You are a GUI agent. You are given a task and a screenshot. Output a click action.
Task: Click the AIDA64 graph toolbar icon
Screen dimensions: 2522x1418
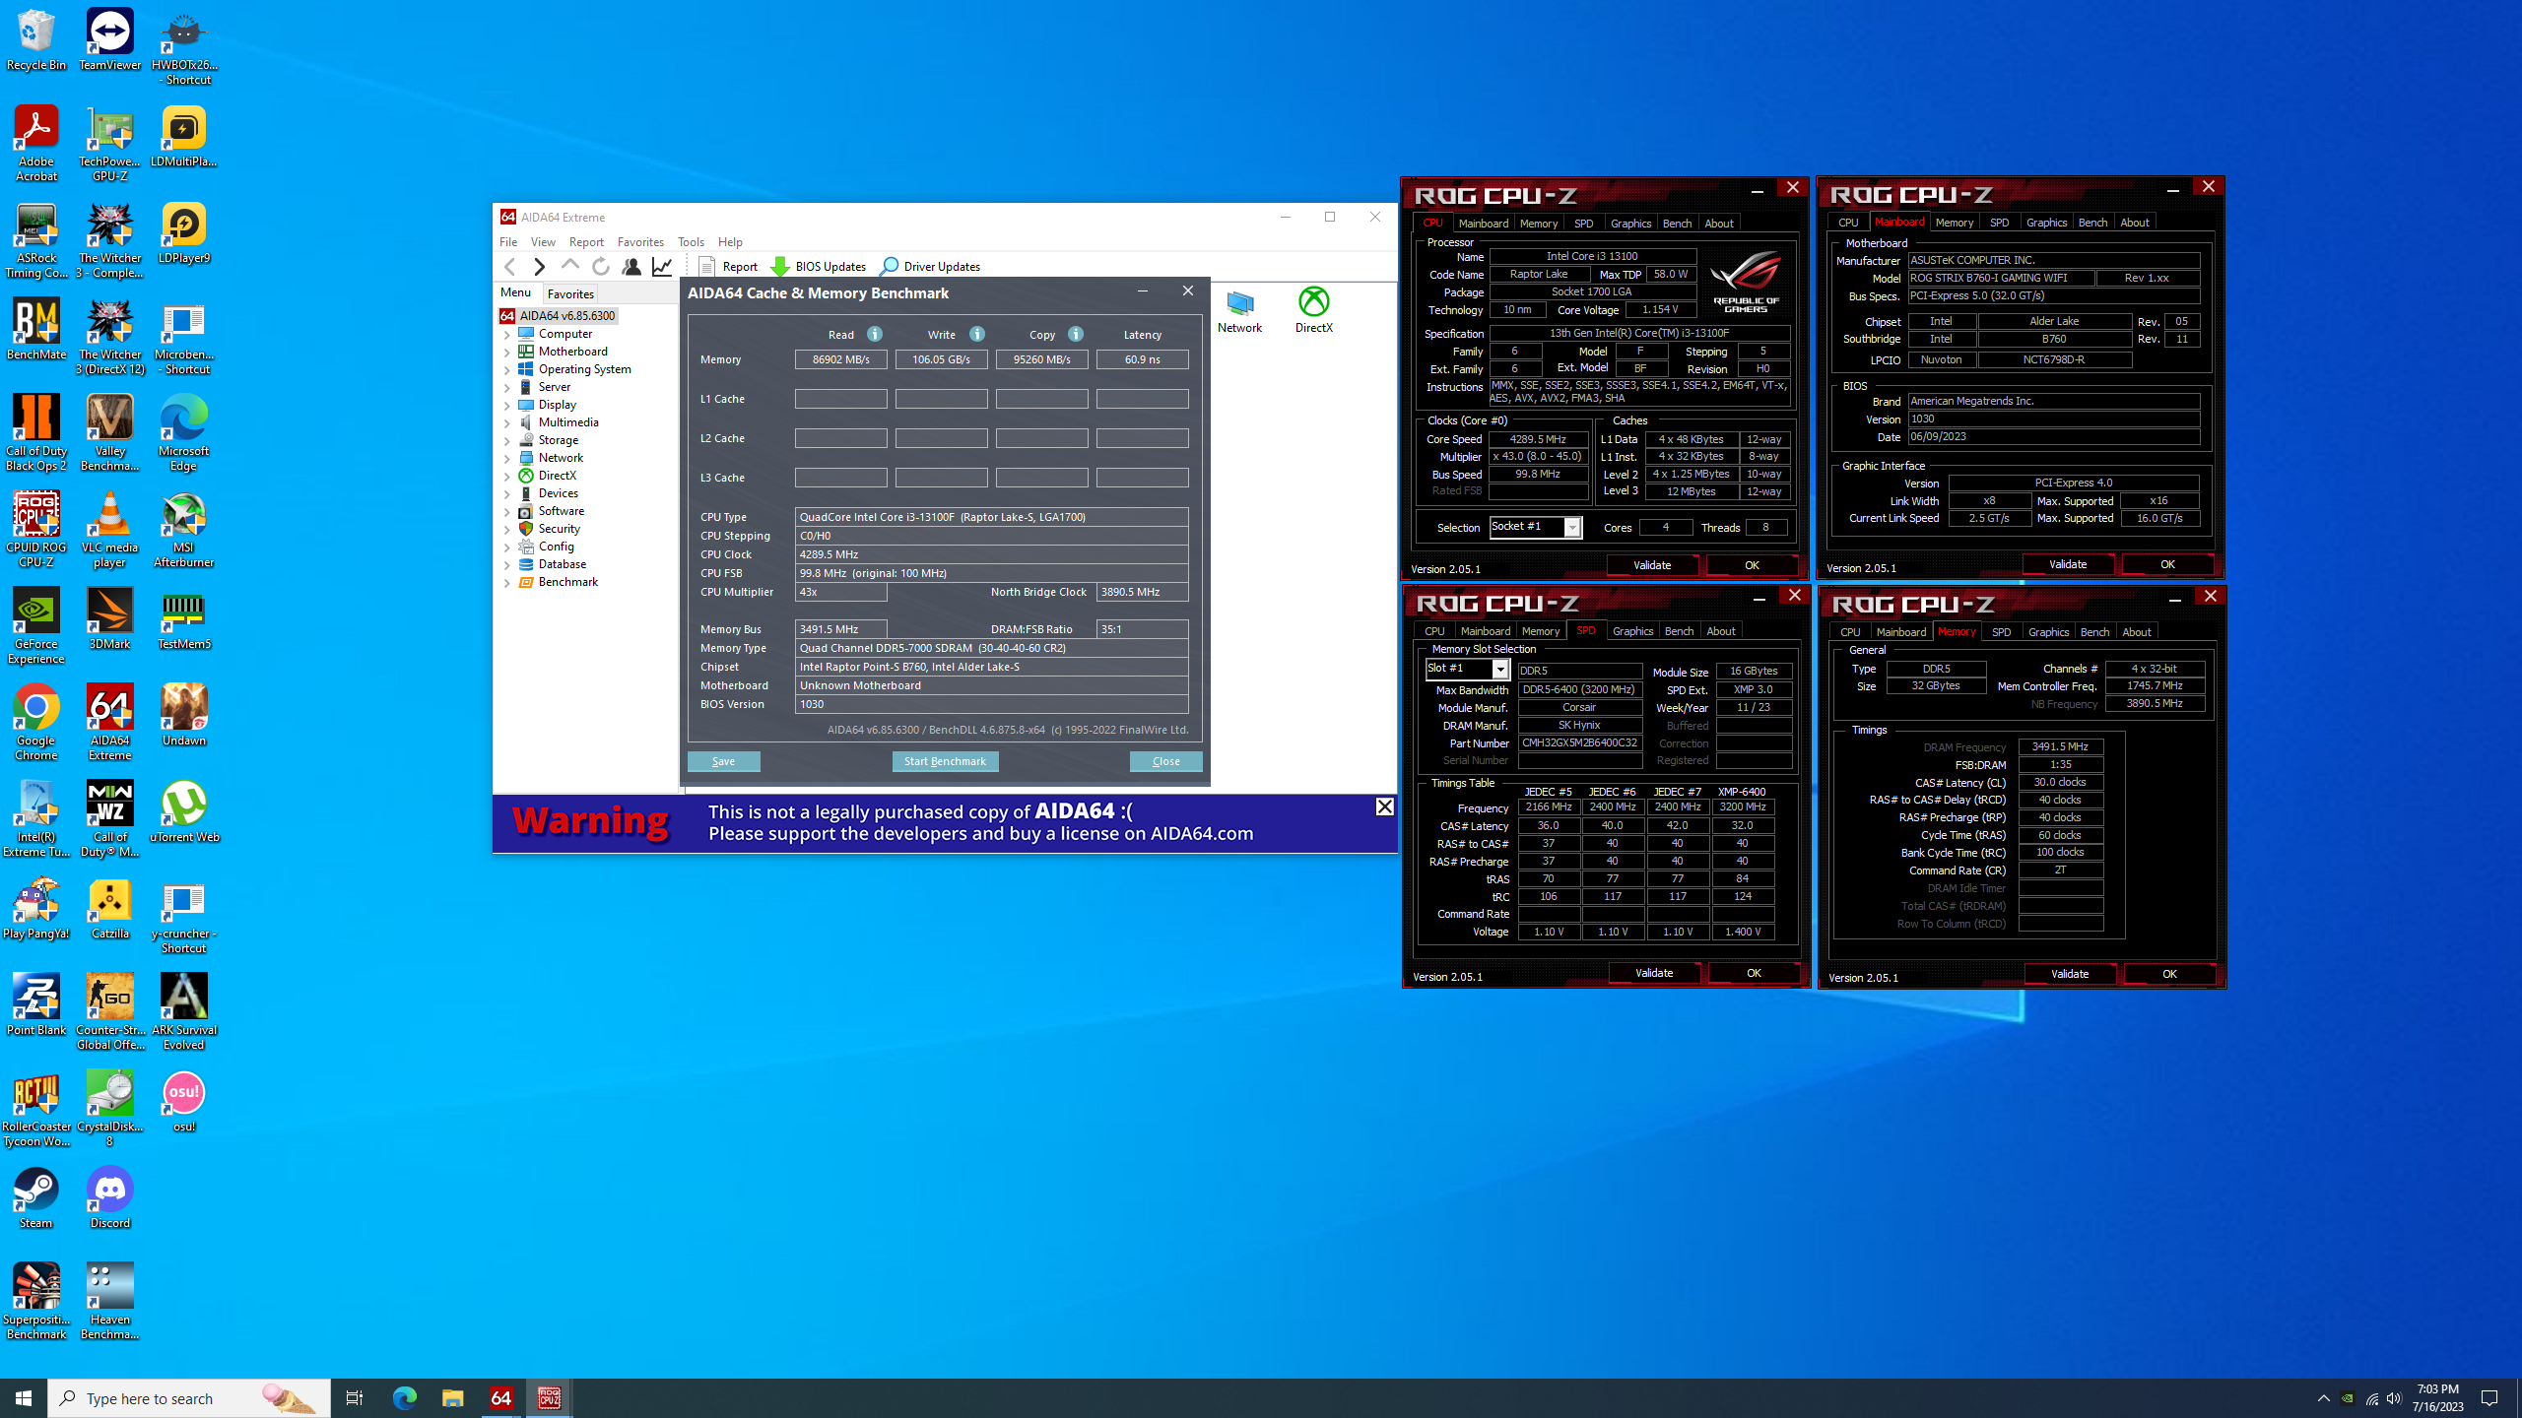tap(662, 266)
